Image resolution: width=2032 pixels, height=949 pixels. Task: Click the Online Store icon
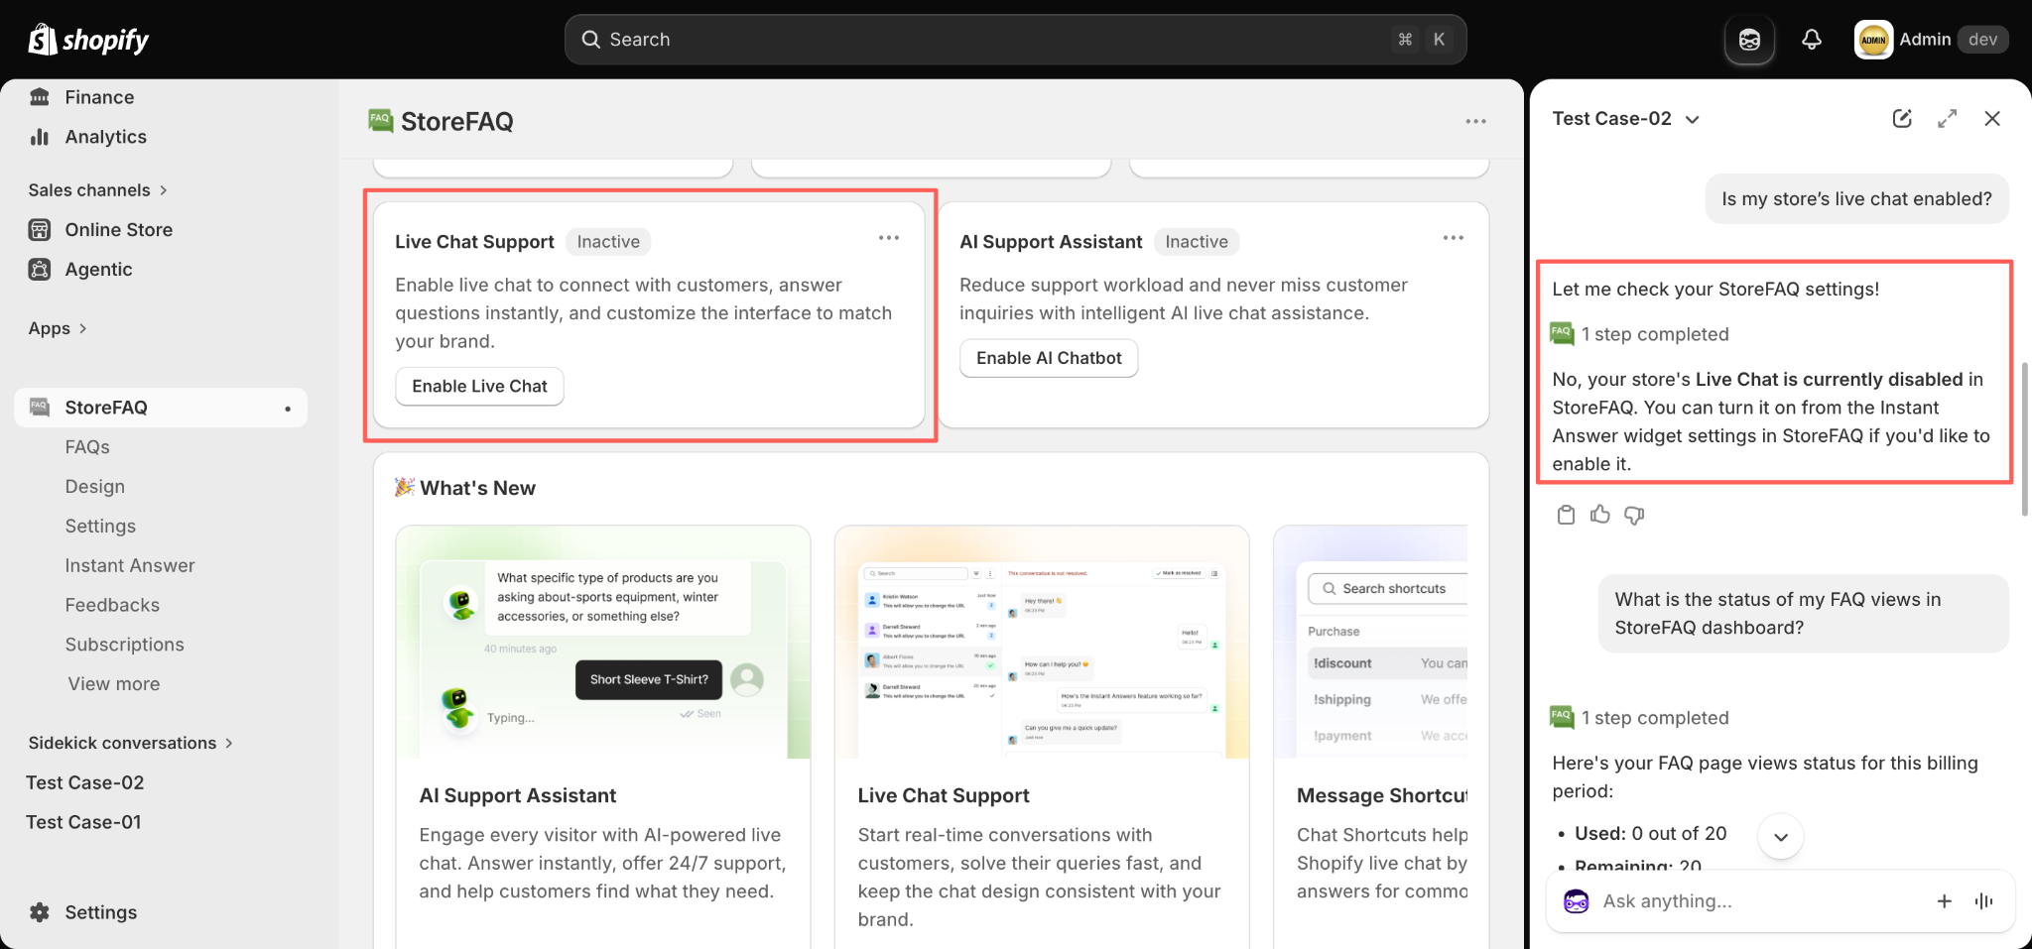[40, 230]
